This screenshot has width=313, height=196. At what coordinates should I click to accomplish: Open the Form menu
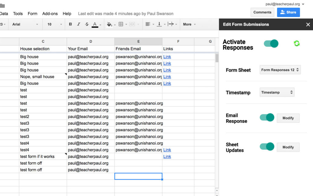pos(32,13)
